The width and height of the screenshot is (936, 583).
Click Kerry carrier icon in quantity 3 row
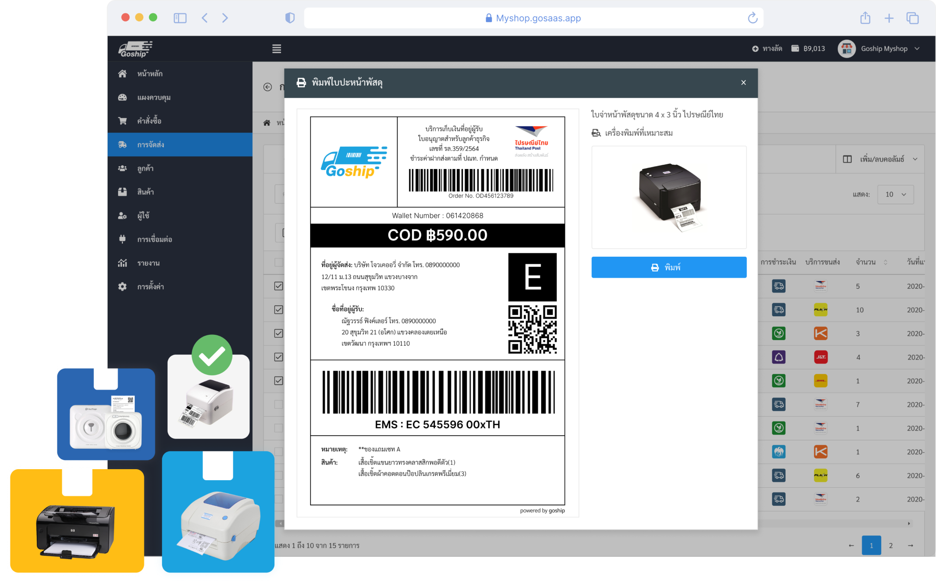821,333
